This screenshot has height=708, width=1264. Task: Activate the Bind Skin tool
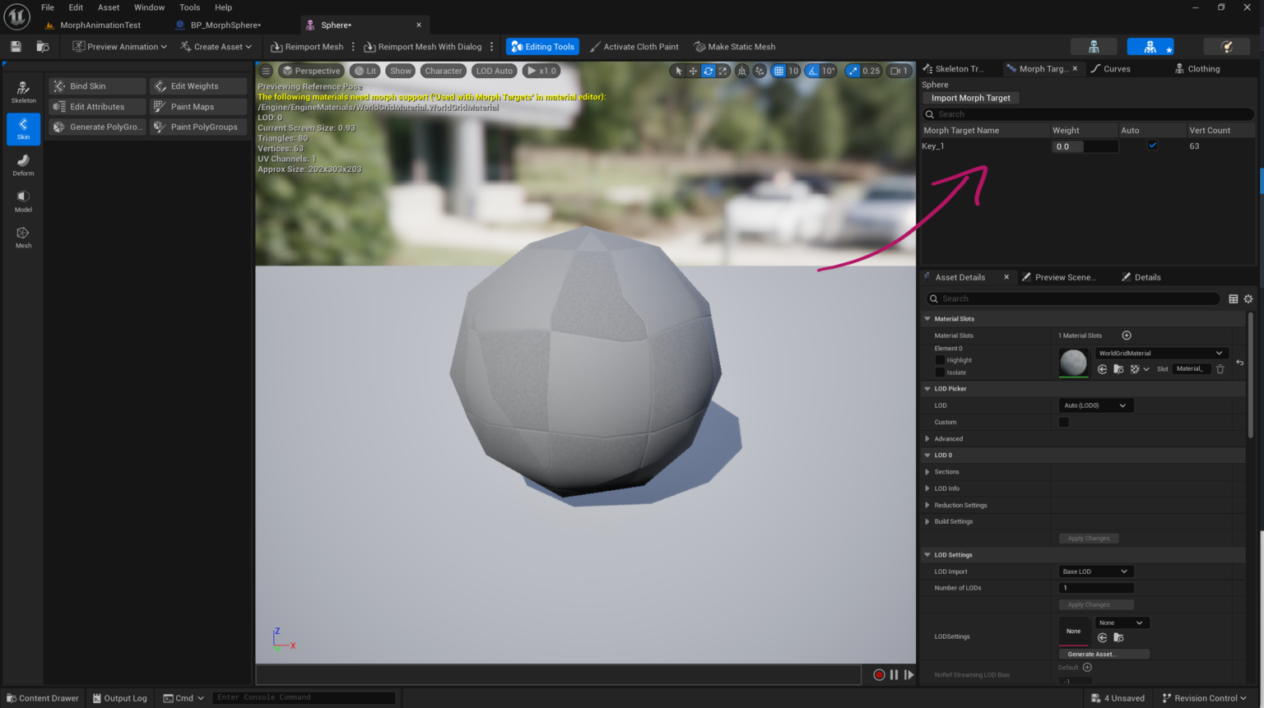click(96, 86)
